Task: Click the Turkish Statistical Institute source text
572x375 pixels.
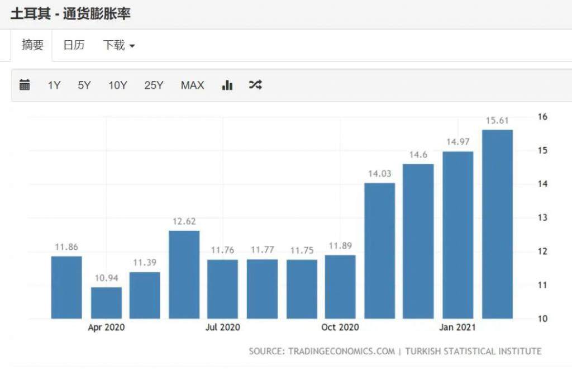Action: pos(473,352)
